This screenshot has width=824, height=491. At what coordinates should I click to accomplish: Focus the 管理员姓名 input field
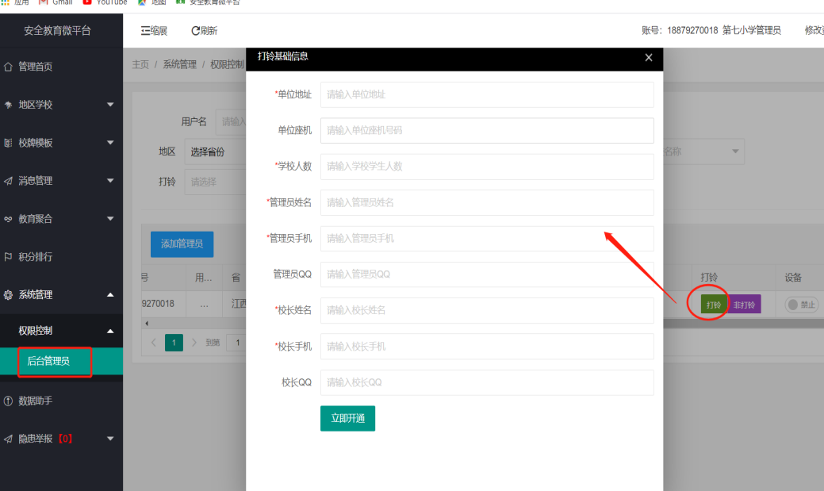[x=487, y=202]
